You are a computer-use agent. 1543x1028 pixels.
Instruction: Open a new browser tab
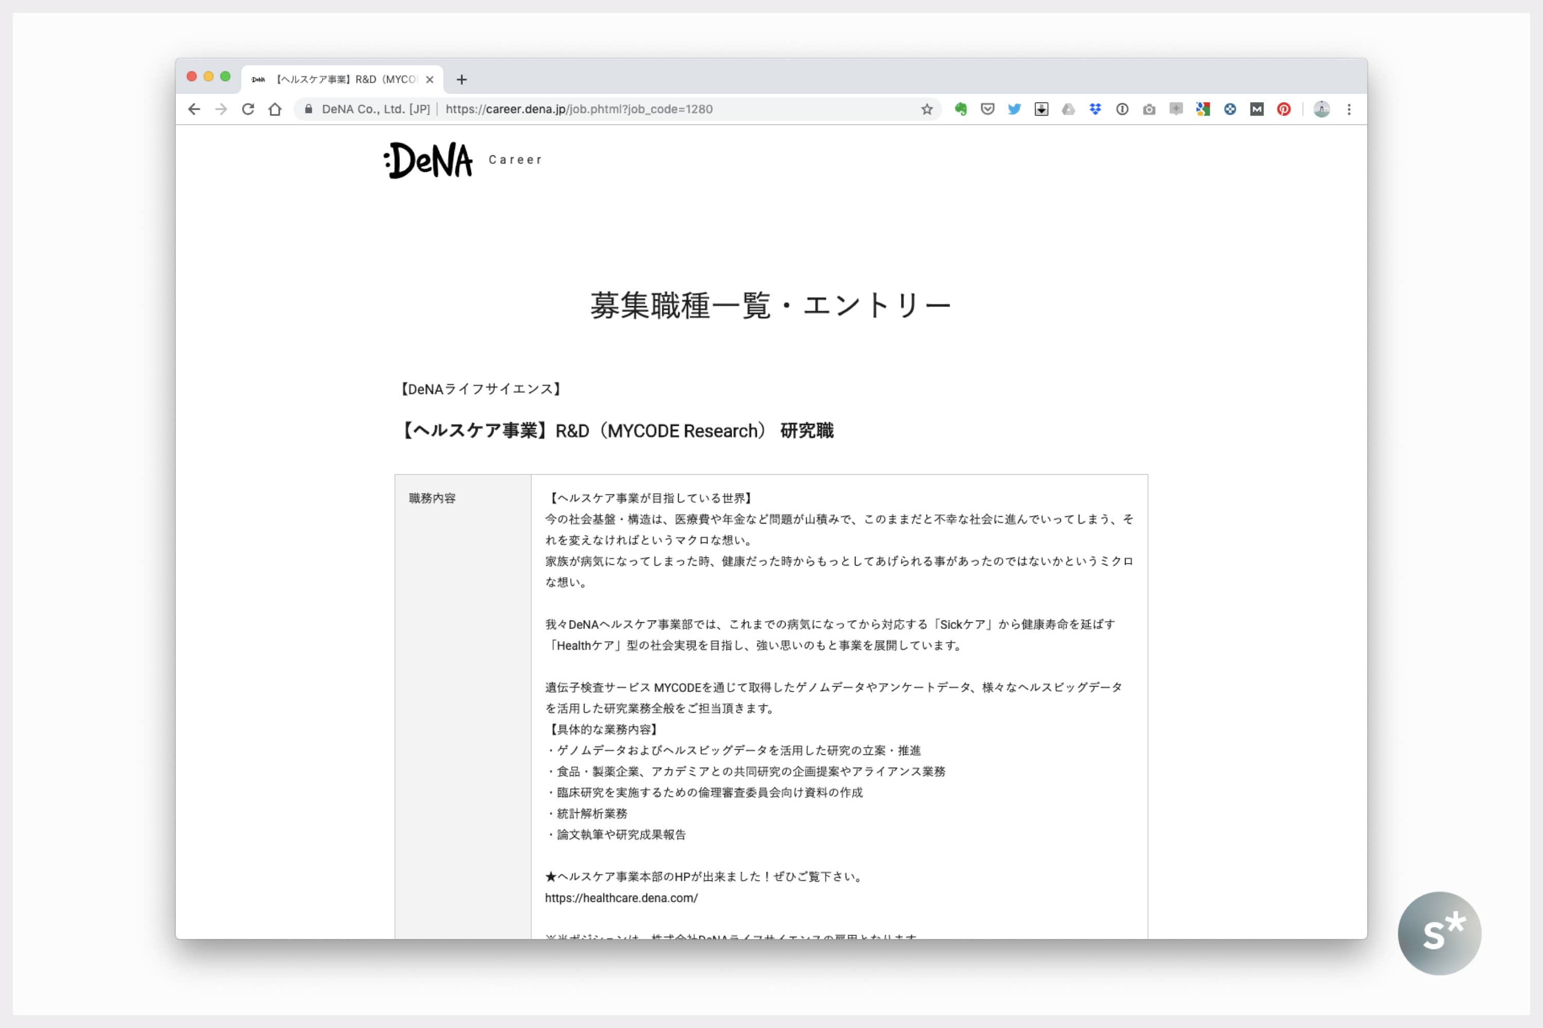[x=462, y=80]
